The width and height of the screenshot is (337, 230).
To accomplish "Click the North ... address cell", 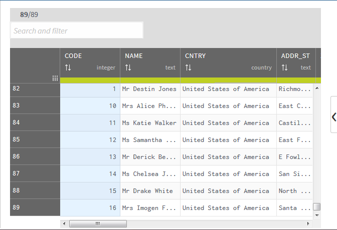I will point(294,191).
